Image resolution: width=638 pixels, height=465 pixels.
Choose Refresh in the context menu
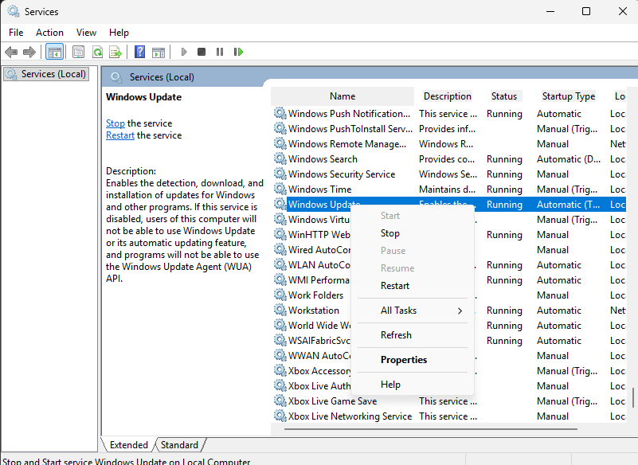tap(413, 335)
